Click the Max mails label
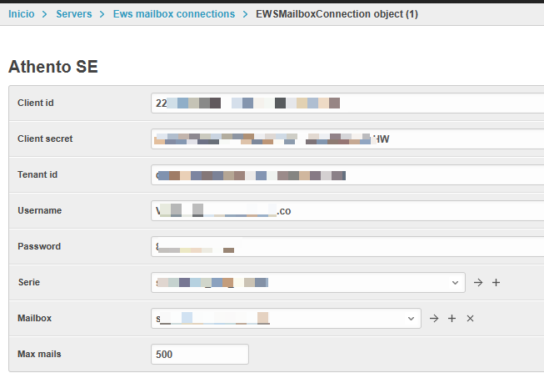The height and width of the screenshot is (373, 544). tap(39, 355)
